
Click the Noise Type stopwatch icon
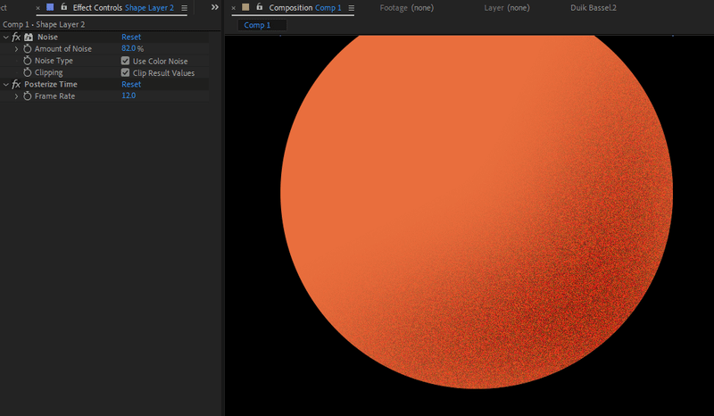(x=28, y=61)
